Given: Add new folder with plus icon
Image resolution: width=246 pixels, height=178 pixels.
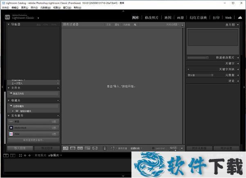Looking at the screenshot, I should pos(58,88).
